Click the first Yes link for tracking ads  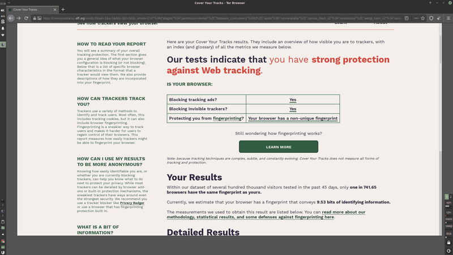293,100
